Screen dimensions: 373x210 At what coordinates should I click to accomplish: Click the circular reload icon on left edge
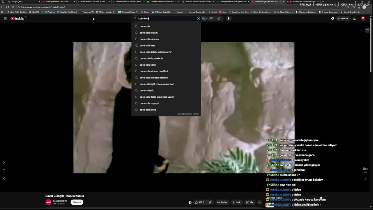[4, 170]
